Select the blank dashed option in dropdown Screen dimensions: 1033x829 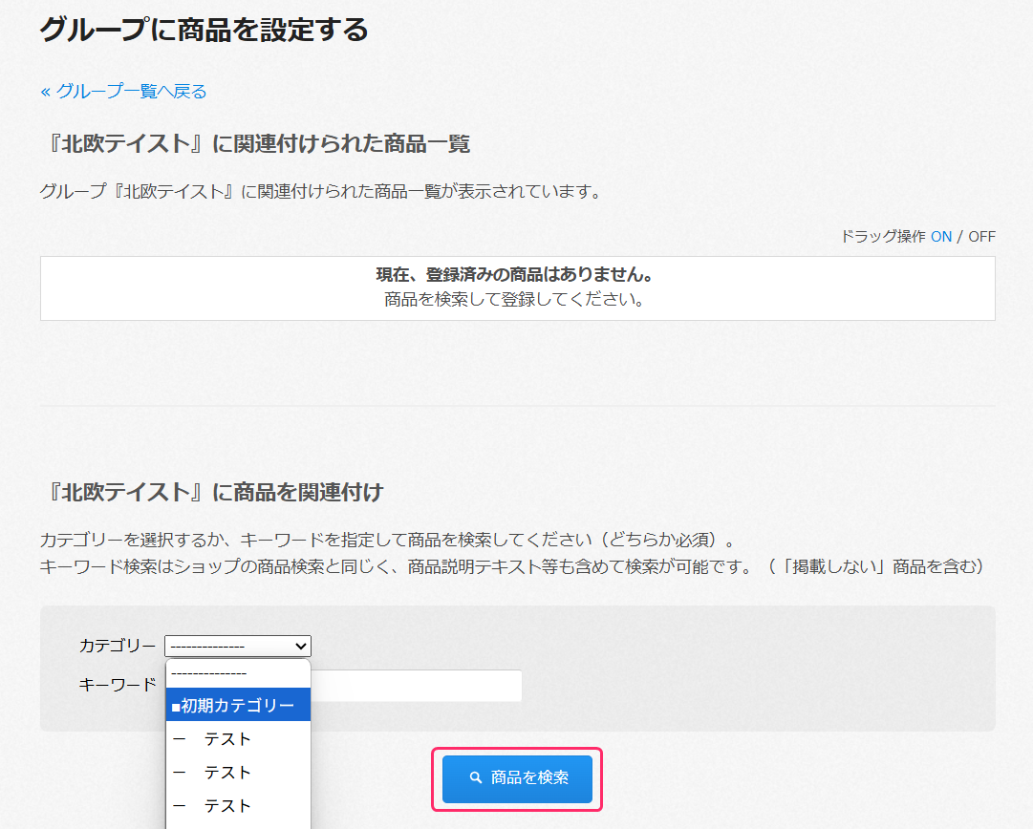238,673
